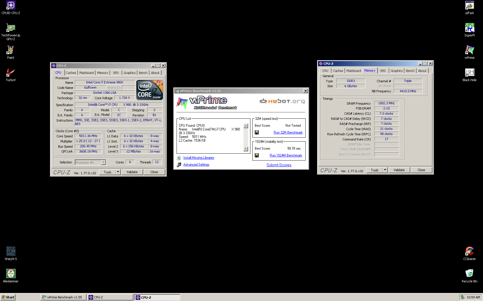Click the CPU-Z title bar icon in right window
Image resolution: width=483 pixels, height=301 pixels.
click(x=321, y=64)
